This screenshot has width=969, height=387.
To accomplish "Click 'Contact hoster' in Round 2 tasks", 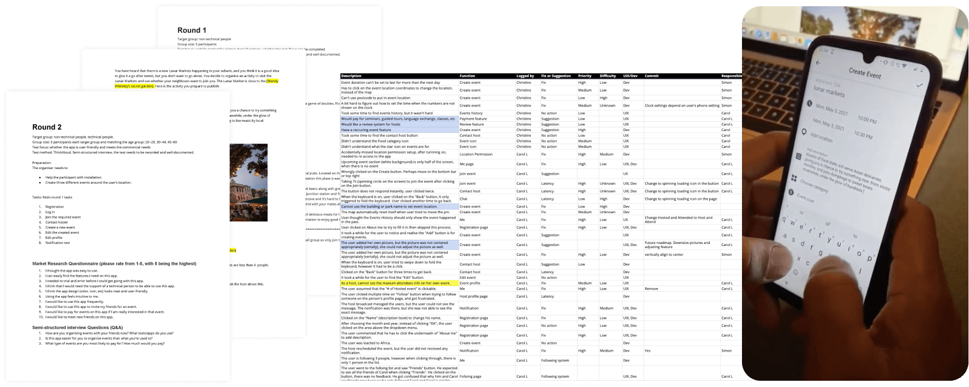I will click(x=57, y=222).
